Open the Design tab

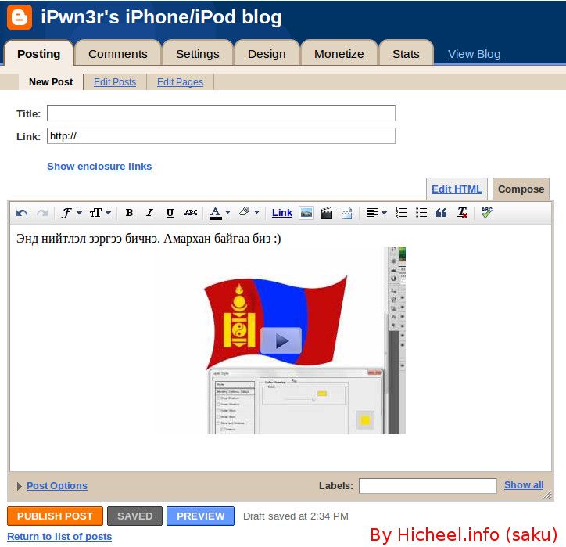click(267, 54)
